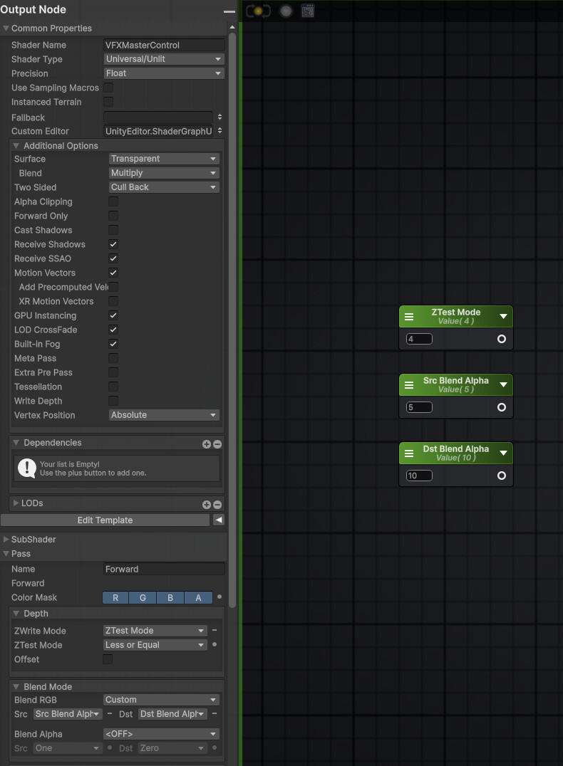Disable the Receive Shadows checkbox
The image size is (563, 766).
113,244
